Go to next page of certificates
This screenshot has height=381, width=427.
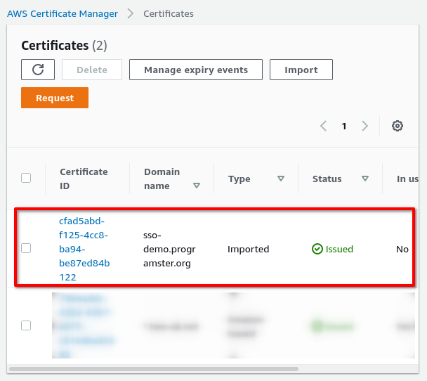[365, 126]
